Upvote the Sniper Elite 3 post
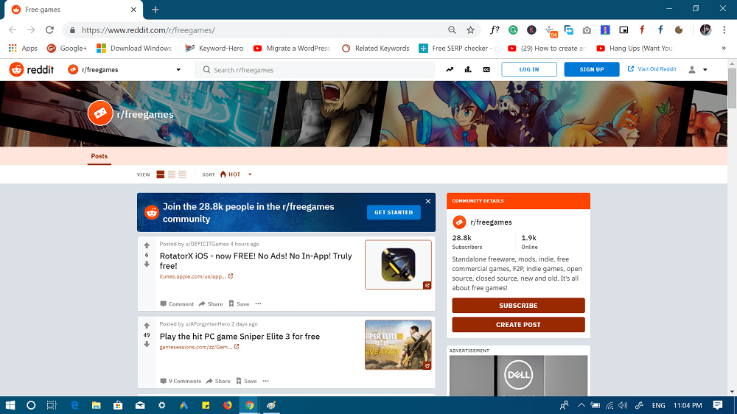Screen dimensions: 737x414 coord(147,326)
